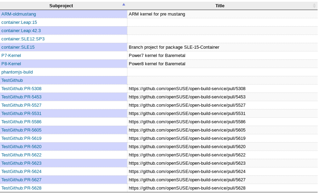
Task: Select the P8-Kernel subproject
Action: 11,64
